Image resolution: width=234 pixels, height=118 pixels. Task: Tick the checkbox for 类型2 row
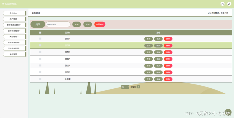tap(40, 45)
